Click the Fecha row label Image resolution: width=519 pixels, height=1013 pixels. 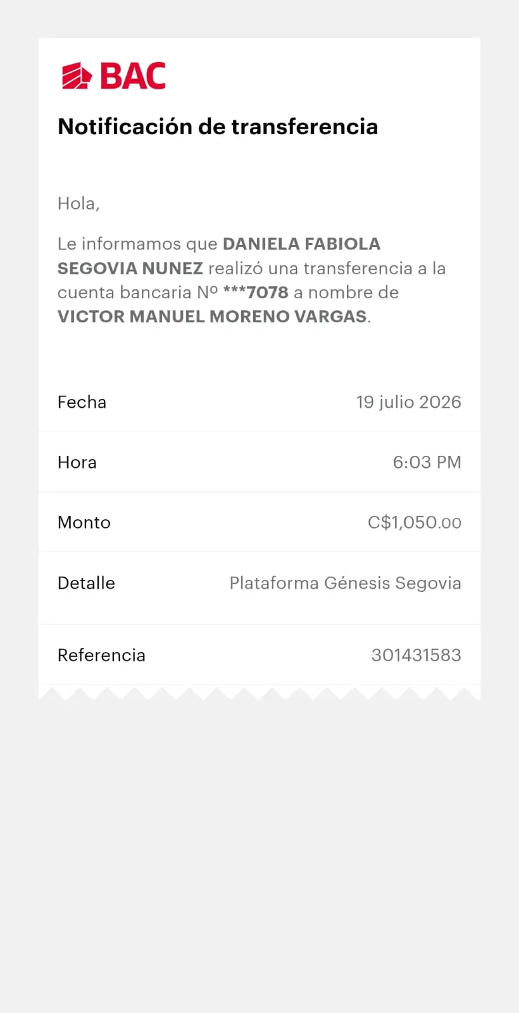pyautogui.click(x=82, y=402)
